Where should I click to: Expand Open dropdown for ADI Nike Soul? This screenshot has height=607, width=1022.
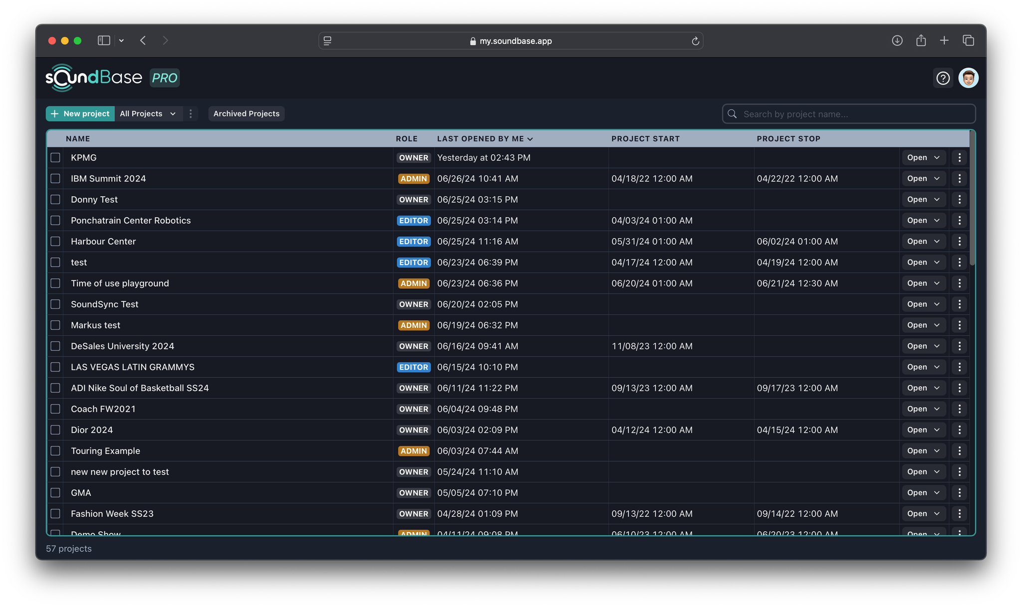tap(923, 388)
